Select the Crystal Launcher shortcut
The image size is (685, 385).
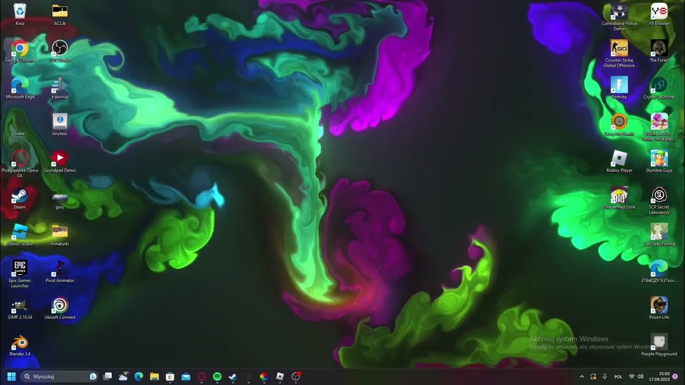coord(659,88)
